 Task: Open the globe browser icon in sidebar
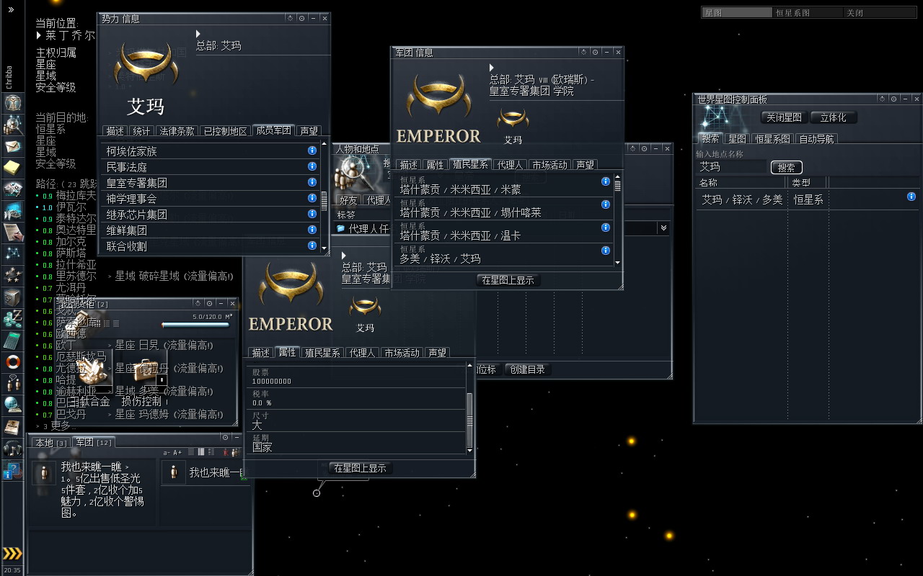(12, 405)
